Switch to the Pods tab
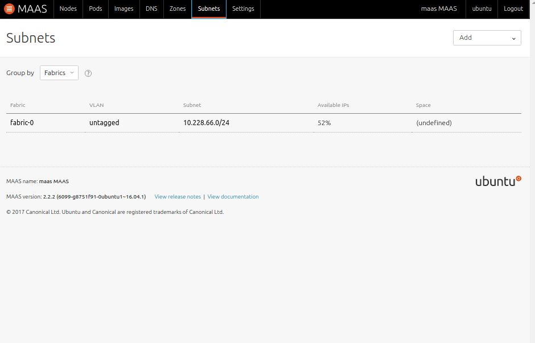Image resolution: width=535 pixels, height=343 pixels. (x=96, y=9)
